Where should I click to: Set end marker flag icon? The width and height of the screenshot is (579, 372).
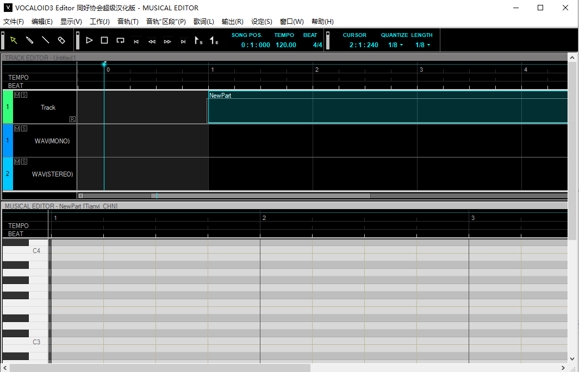214,41
